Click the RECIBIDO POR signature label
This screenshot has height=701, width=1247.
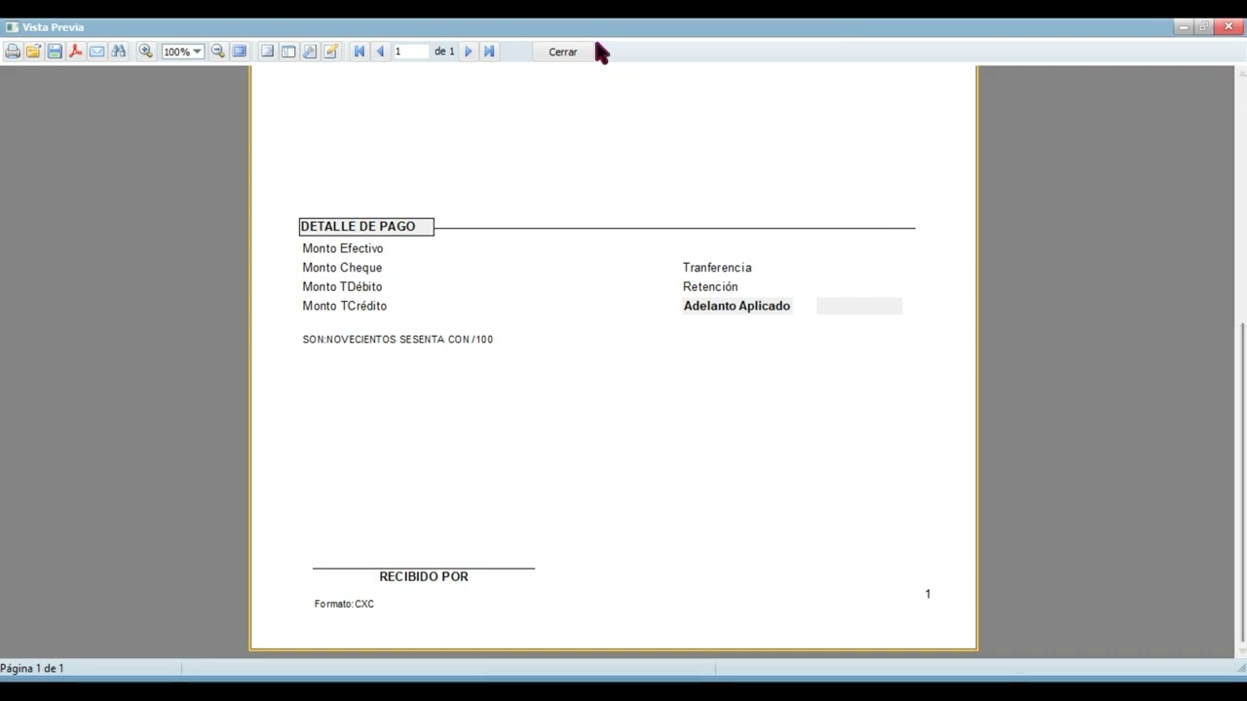(x=424, y=576)
